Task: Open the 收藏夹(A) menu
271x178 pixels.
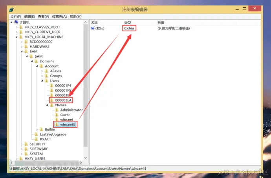Action: coord(59,16)
